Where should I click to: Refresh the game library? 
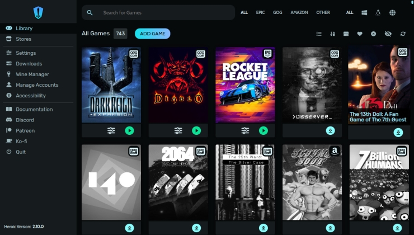(x=403, y=34)
